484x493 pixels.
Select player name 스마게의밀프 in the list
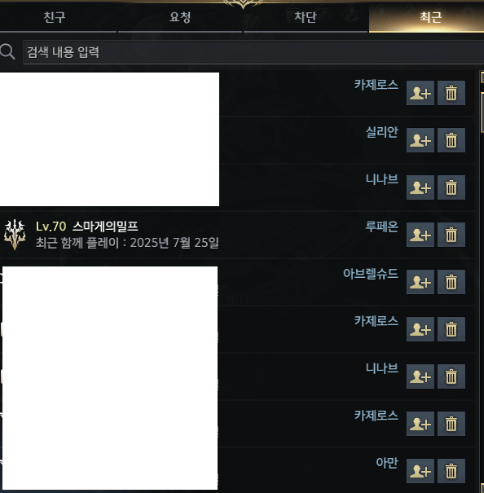[105, 227]
